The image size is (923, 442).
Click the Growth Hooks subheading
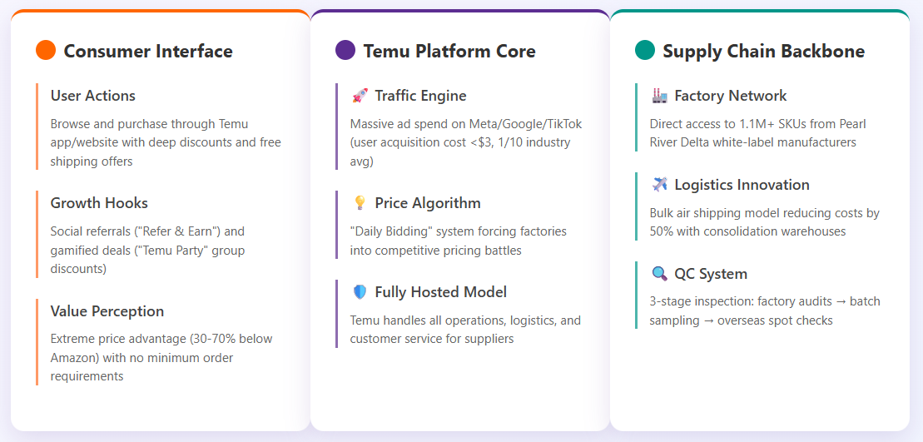point(99,203)
